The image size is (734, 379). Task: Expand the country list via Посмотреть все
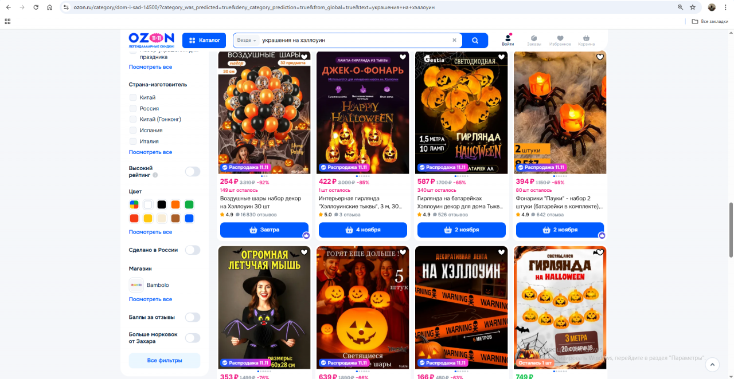click(150, 152)
